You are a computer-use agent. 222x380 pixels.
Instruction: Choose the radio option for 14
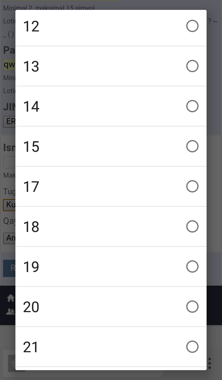pyautogui.click(x=192, y=106)
